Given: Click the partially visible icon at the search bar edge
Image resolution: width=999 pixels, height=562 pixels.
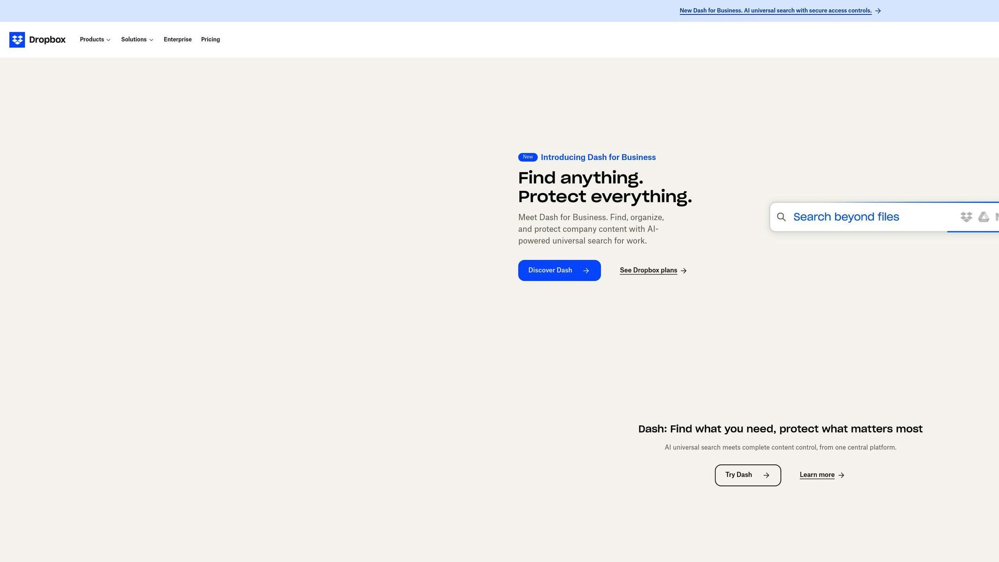Looking at the screenshot, I should point(998,217).
